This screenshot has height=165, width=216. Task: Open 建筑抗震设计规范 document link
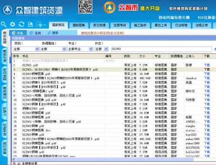coord(102,33)
